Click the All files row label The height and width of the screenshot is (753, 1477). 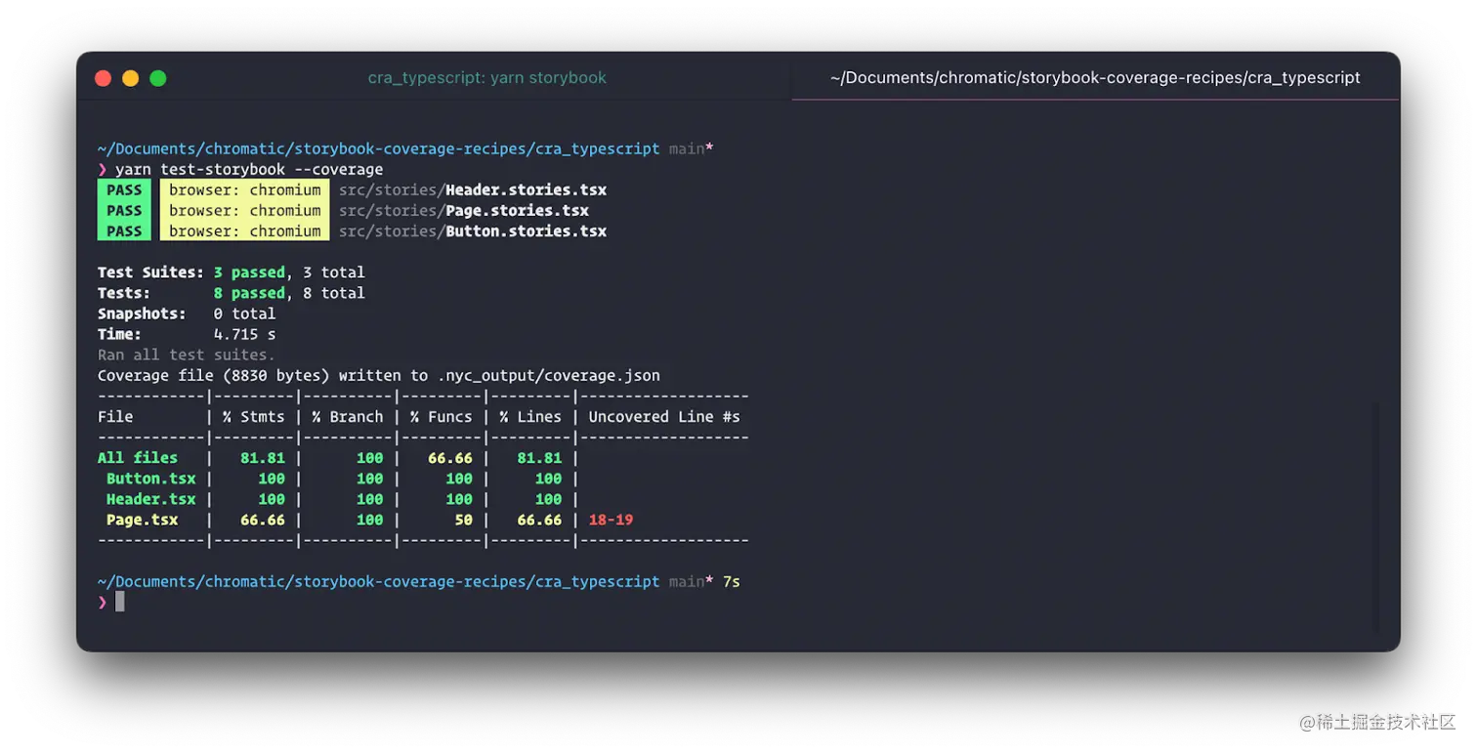pos(138,457)
